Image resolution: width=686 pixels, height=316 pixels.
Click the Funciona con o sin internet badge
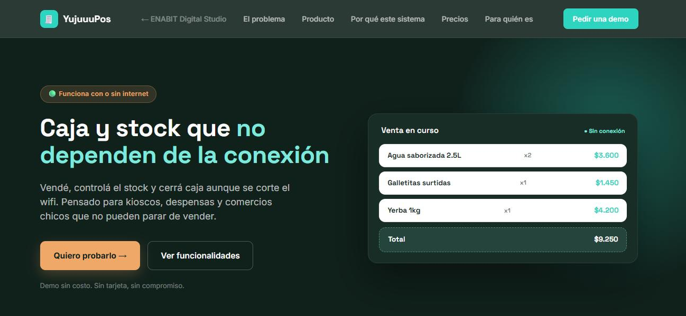point(98,94)
